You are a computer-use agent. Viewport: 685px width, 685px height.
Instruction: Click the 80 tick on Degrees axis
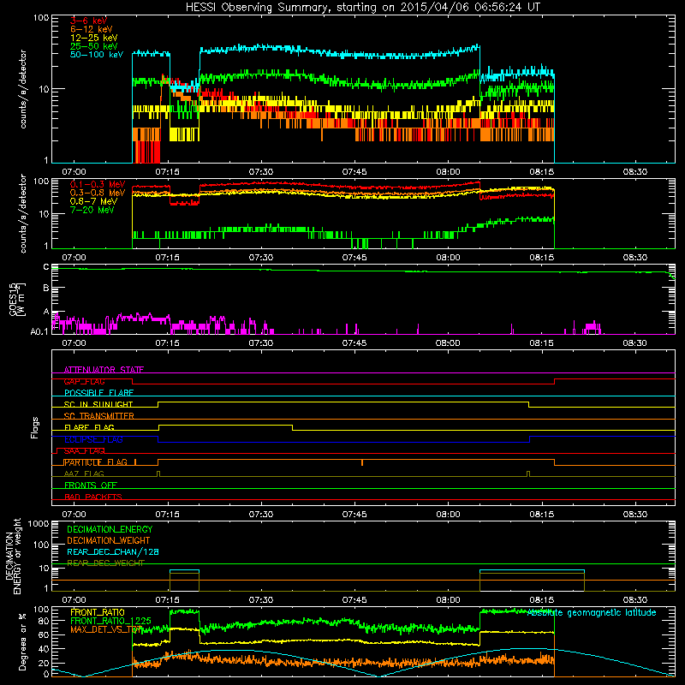coord(44,621)
